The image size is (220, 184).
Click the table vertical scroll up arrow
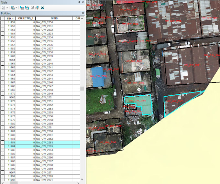tap(82, 18)
